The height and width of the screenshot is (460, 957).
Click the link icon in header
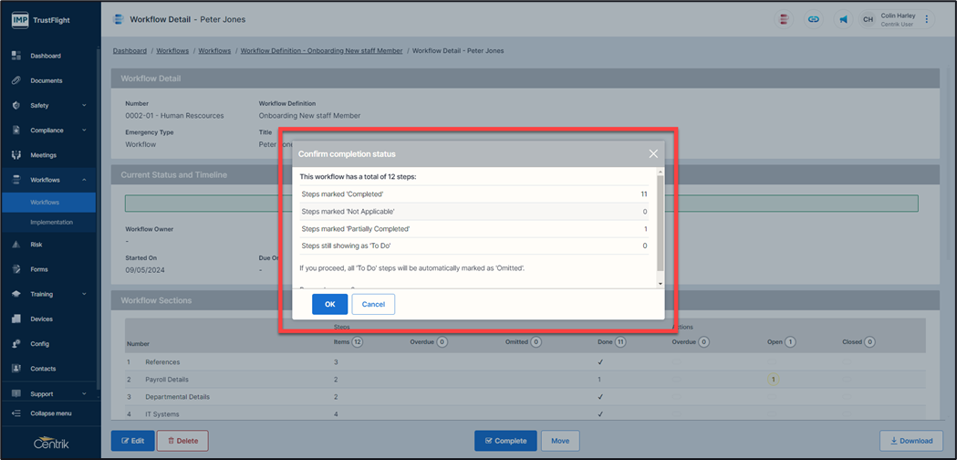pos(814,19)
